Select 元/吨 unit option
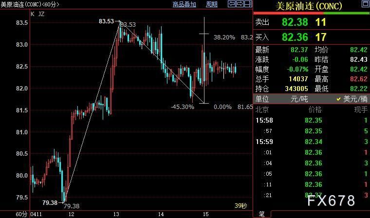Image resolution: width=370 pixels, height=218 pixels. click(299, 99)
